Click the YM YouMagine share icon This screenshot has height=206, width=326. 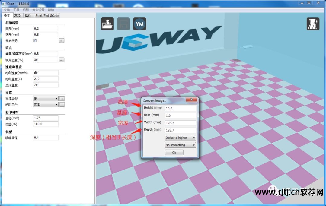point(139,24)
